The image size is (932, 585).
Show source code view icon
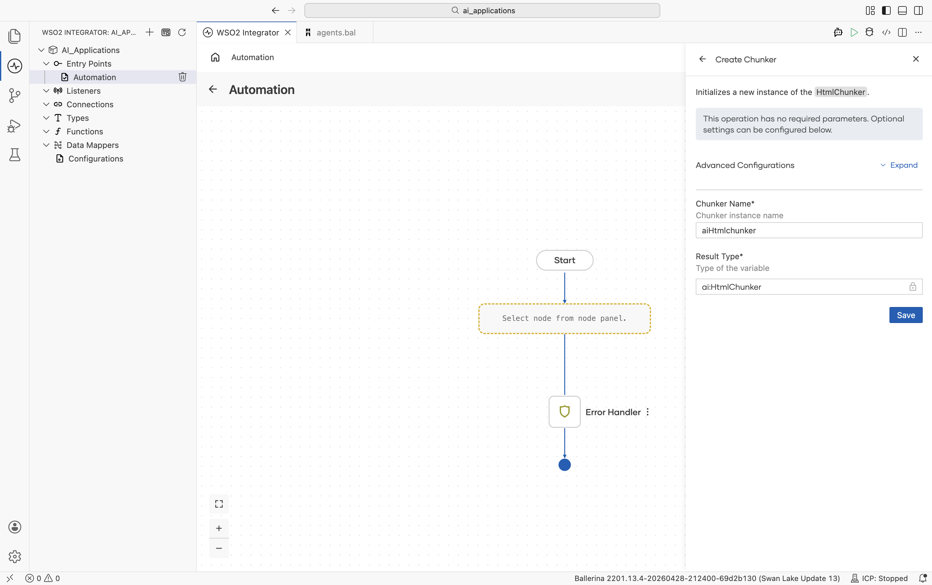[x=886, y=32]
